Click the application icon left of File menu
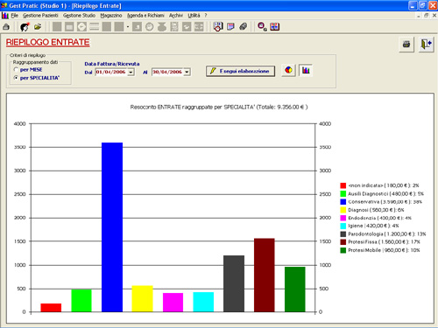Image resolution: width=438 pixels, height=328 pixels. 5,16
